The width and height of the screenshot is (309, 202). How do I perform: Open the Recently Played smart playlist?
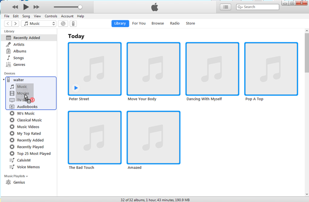coord(30,147)
